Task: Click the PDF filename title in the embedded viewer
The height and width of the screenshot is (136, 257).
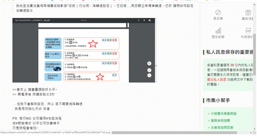Action: tap(32, 20)
